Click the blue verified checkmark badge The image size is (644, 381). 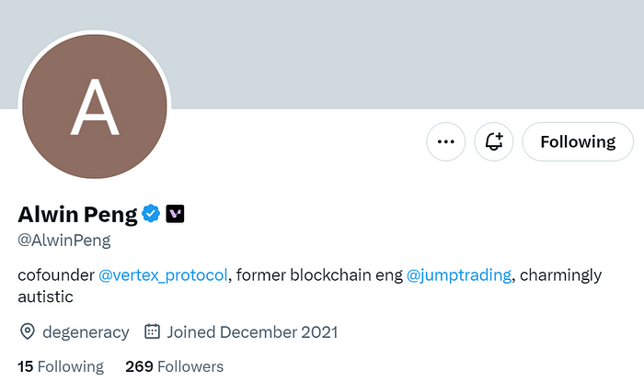click(151, 214)
